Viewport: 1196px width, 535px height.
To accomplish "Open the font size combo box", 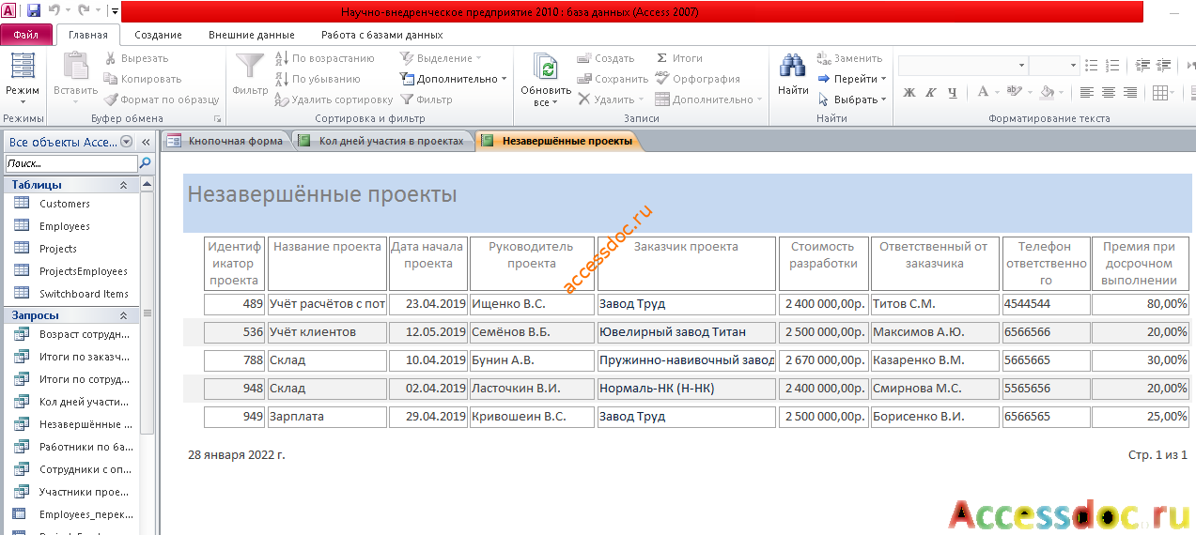I will (x=1053, y=66).
